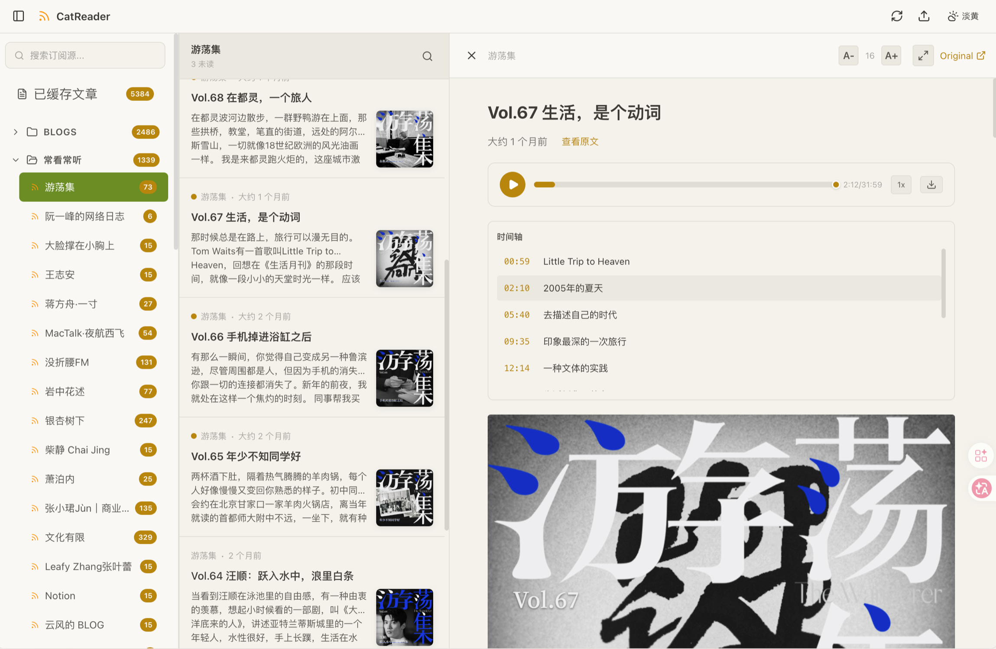This screenshot has height=649, width=996.
Task: Download the podcast audio file
Action: [x=931, y=185]
